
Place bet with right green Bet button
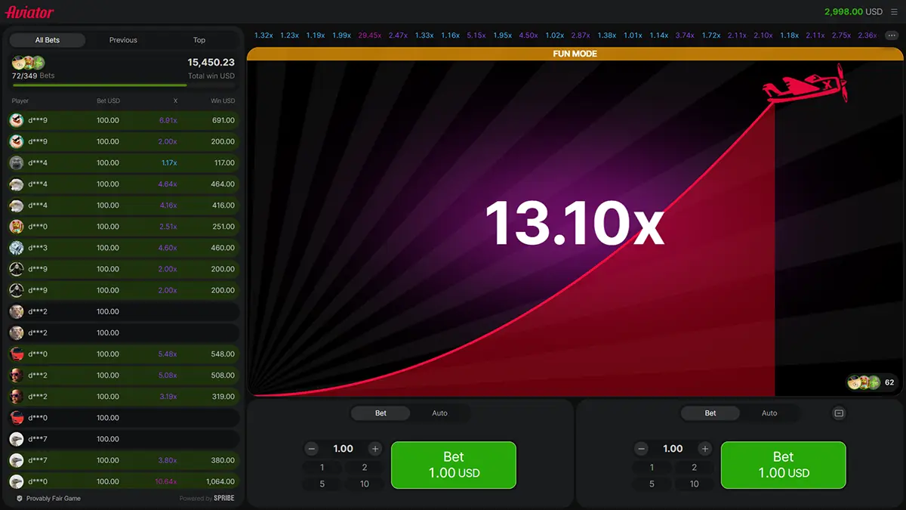click(x=784, y=465)
